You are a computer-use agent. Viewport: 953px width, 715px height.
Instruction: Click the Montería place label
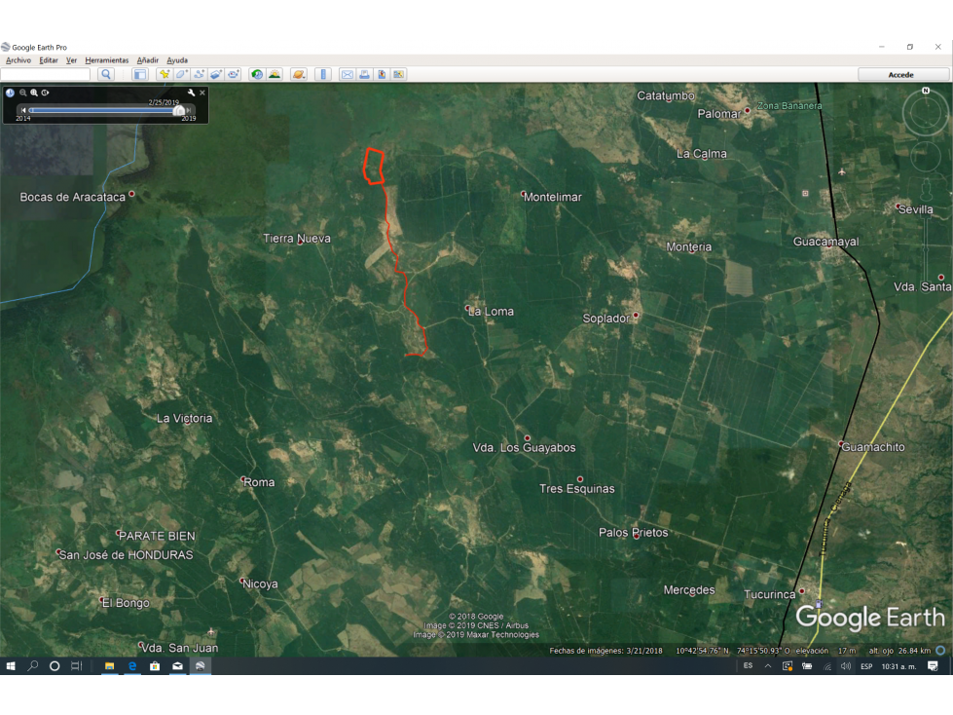point(688,246)
